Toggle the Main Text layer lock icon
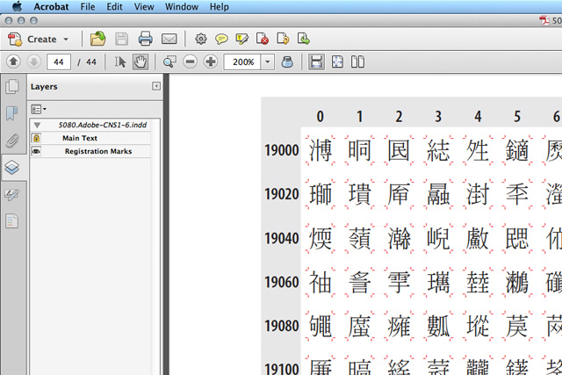Viewport: 562px width, 375px height. click(37, 138)
